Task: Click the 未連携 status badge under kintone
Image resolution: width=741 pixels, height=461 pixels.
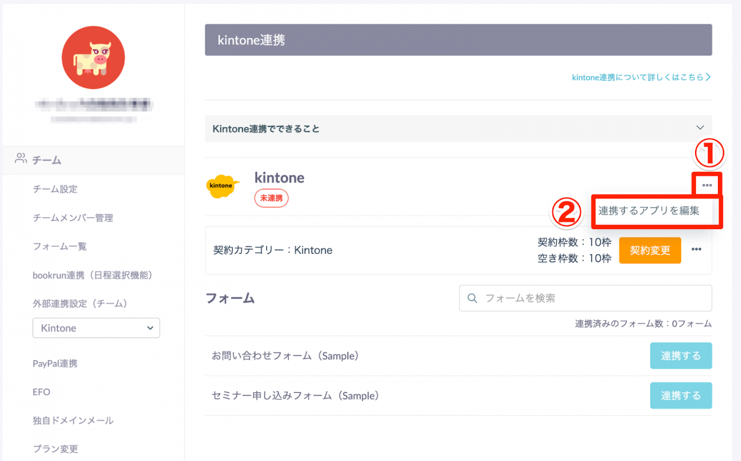Action: [x=271, y=198]
